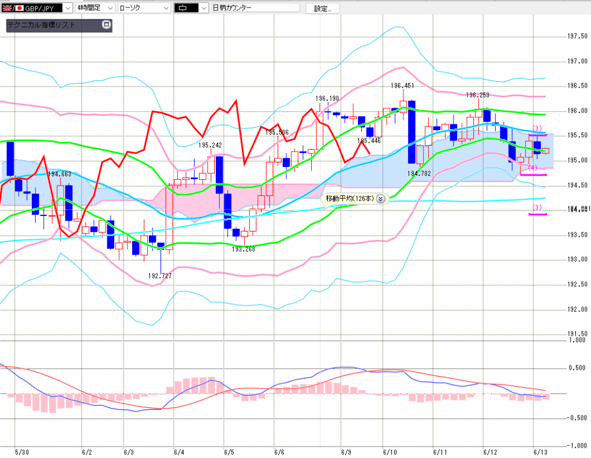Click the 193.00 price axis value

coord(577,259)
